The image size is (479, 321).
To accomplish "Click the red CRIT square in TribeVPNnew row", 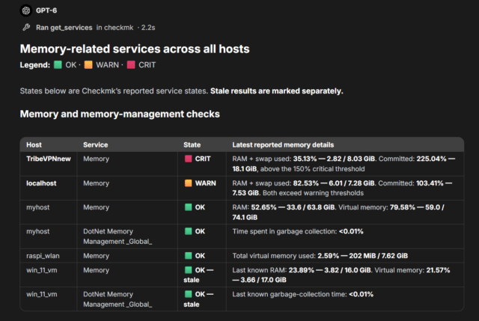I will (188, 159).
